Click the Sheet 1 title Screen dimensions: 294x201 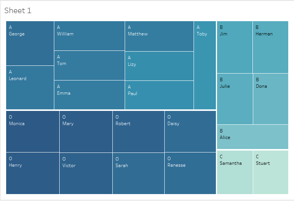click(x=18, y=10)
